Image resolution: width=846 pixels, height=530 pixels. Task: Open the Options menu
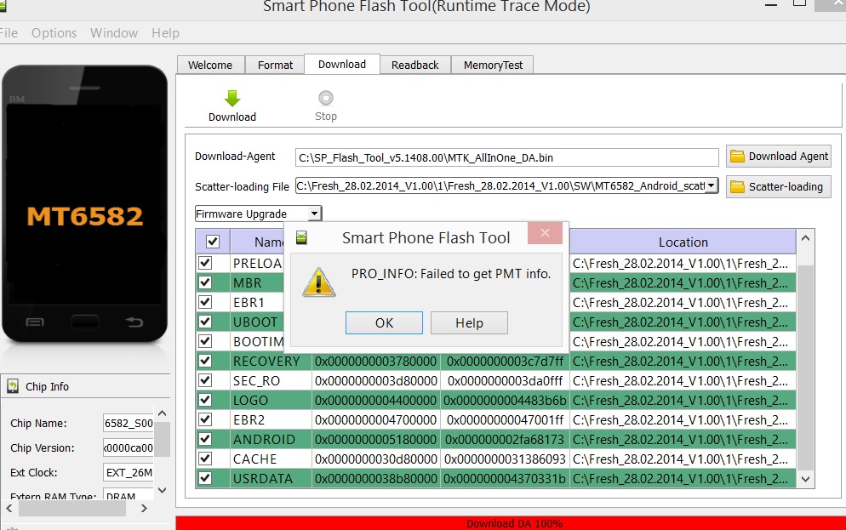(x=54, y=33)
